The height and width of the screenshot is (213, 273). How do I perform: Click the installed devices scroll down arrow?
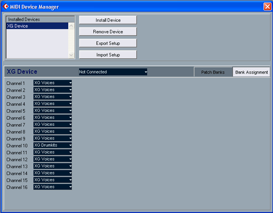click(x=71, y=55)
